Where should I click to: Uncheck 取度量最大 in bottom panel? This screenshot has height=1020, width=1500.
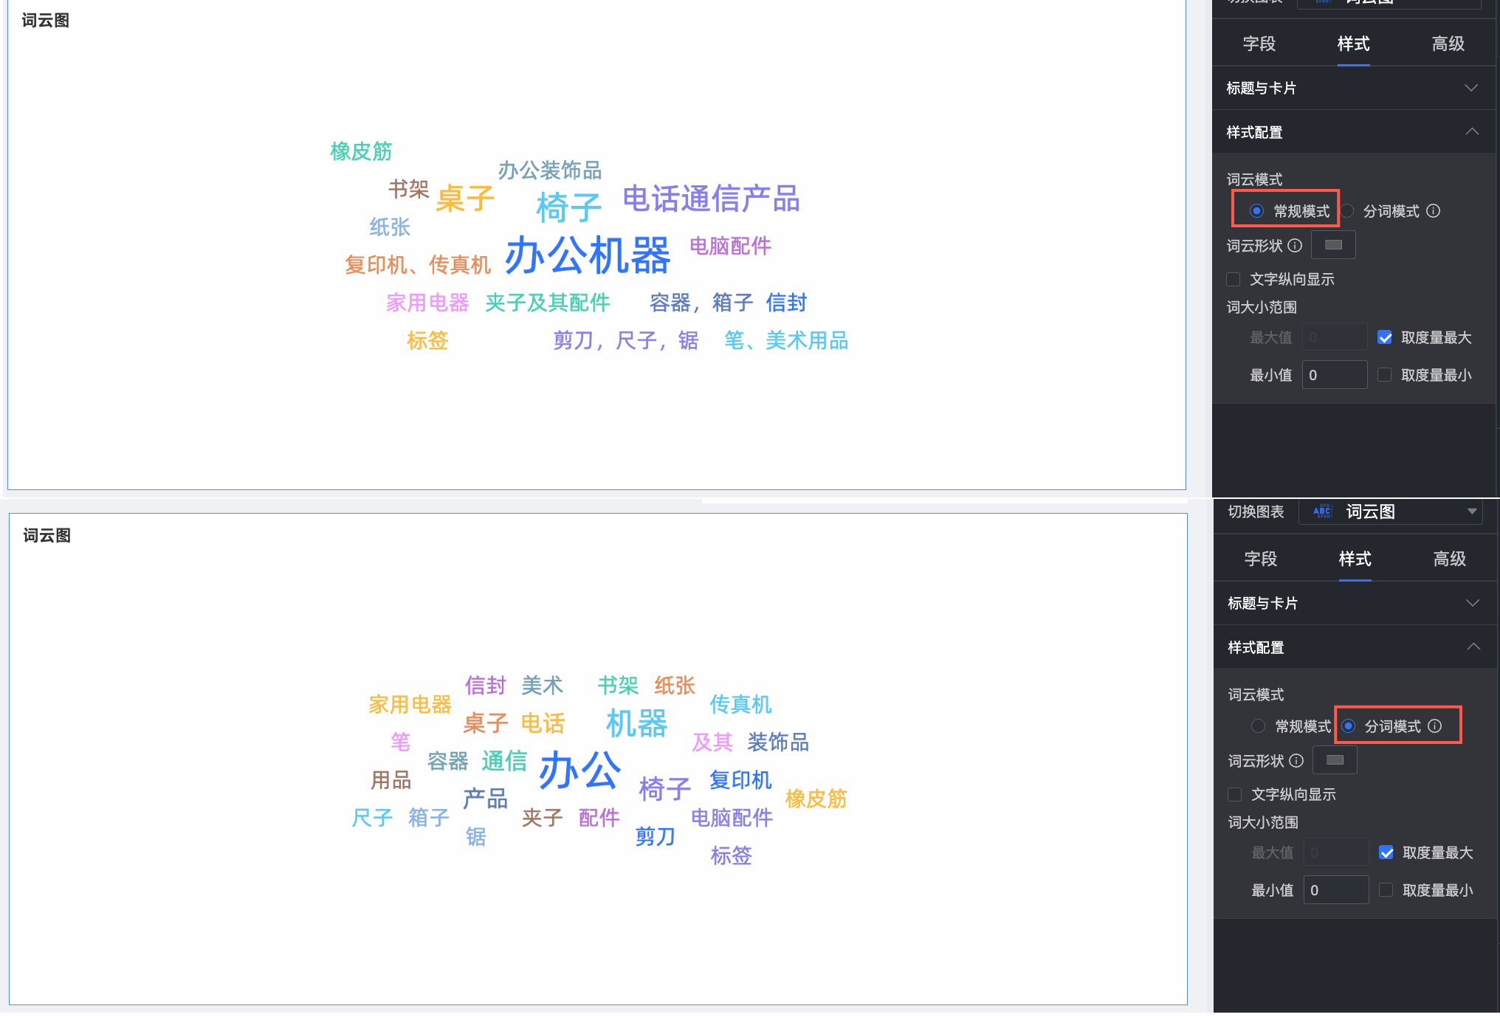[1386, 852]
